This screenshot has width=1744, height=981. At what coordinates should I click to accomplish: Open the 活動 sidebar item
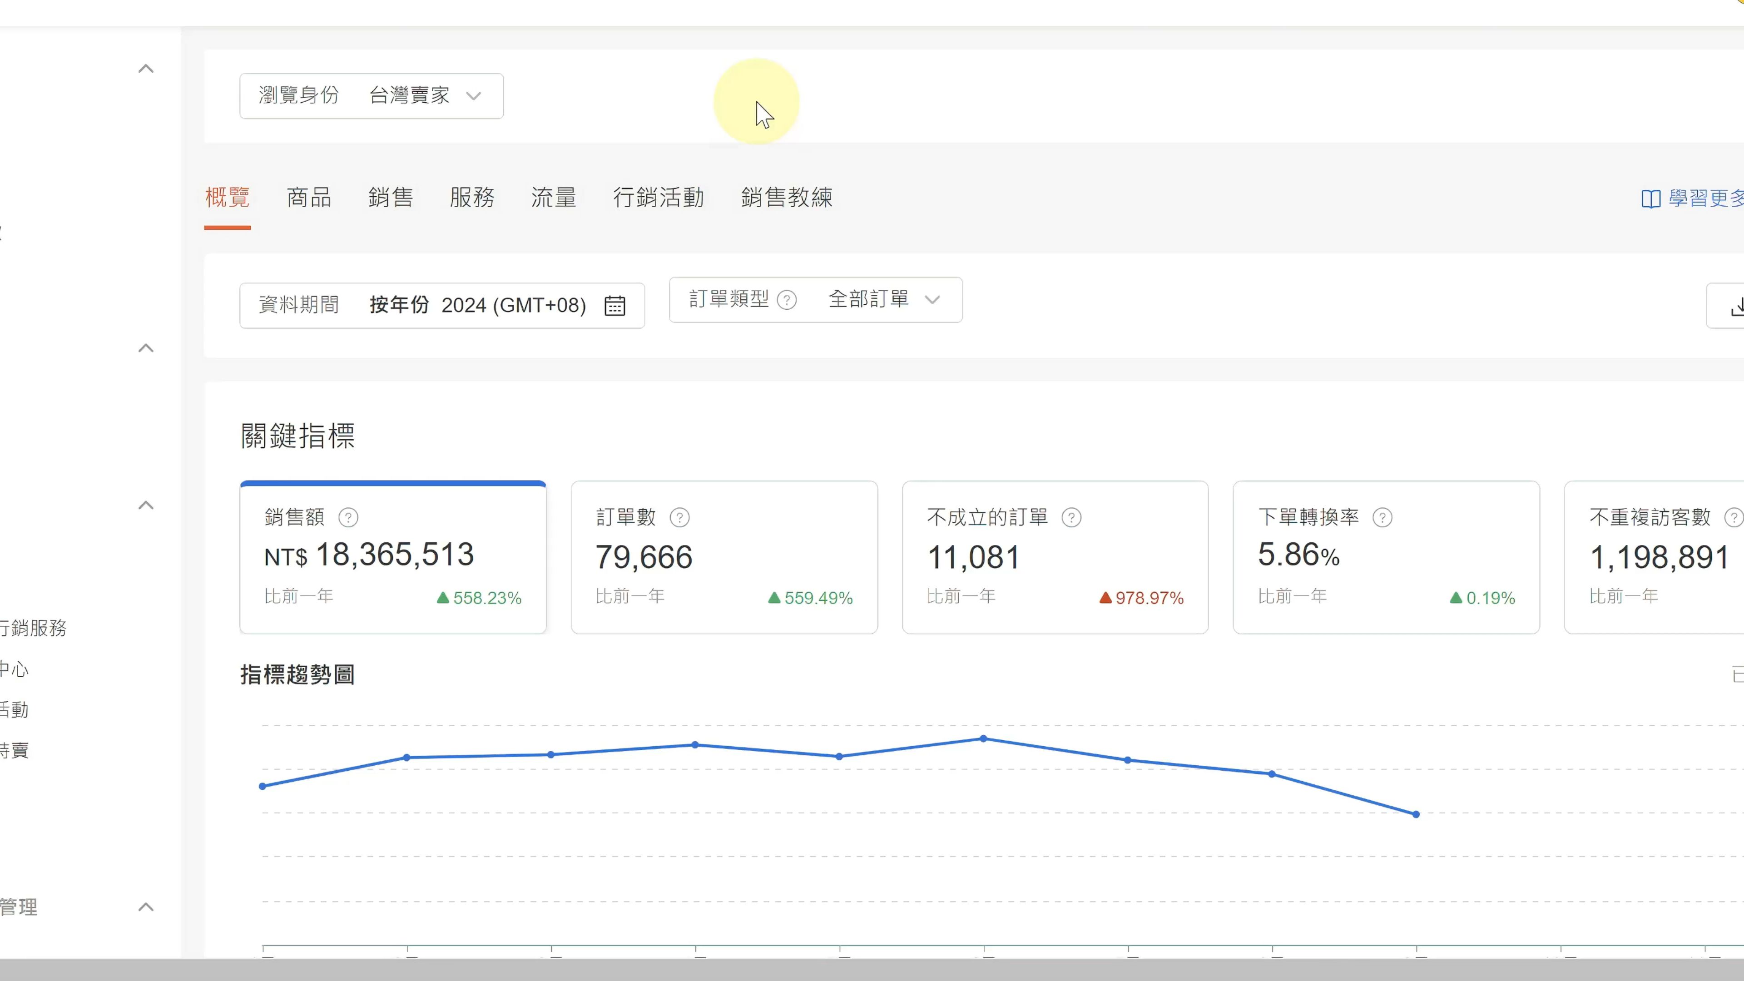tap(14, 709)
